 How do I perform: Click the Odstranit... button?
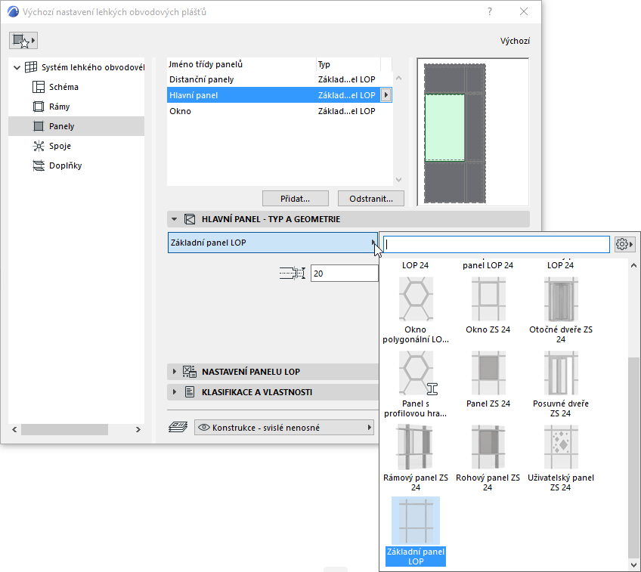pos(371,199)
